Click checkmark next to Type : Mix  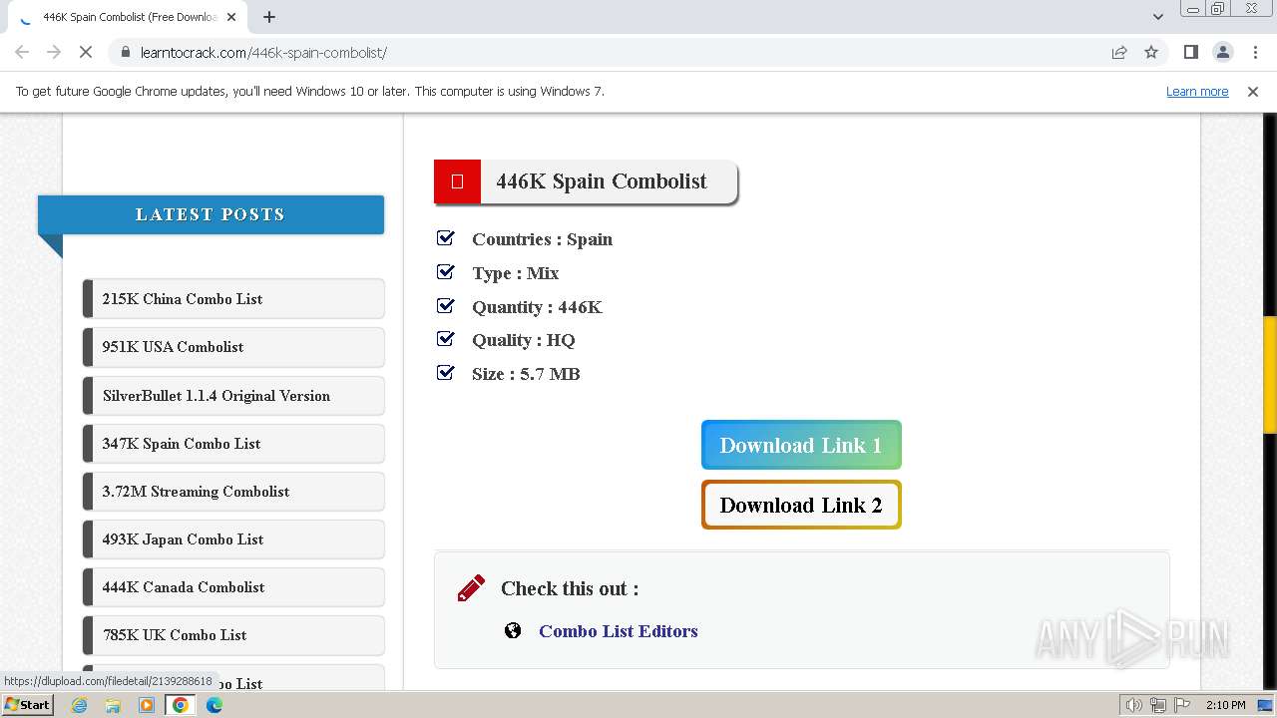pos(446,272)
